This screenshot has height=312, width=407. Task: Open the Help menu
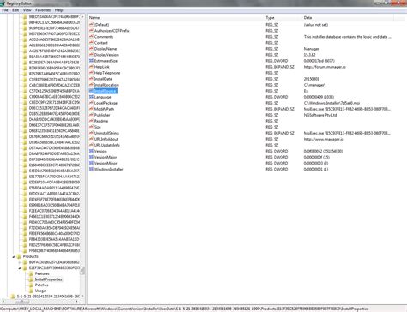58,10
